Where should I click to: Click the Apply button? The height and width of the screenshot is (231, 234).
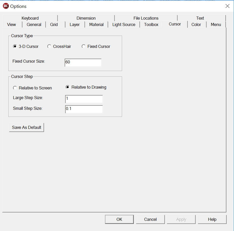[181, 219]
